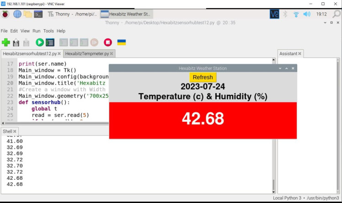Screen dimensions: 342x203
Task: Minimize the Thonny window with title chevron
Action: [325, 23]
